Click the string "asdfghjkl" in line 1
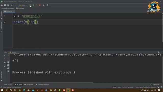The height and width of the screenshot is (92, 163). (32, 16)
